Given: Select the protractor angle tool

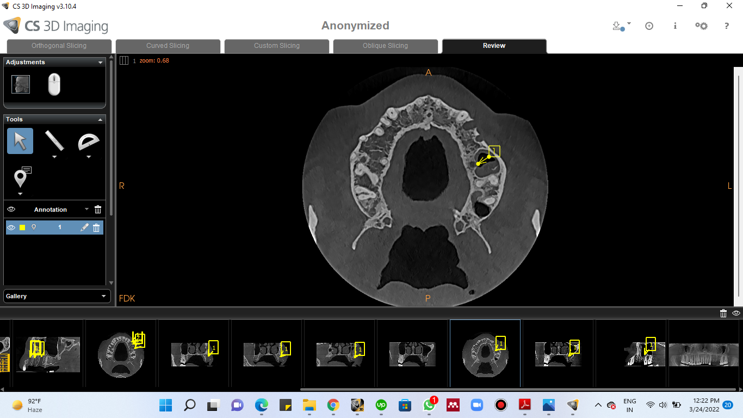Looking at the screenshot, I should coord(88,142).
